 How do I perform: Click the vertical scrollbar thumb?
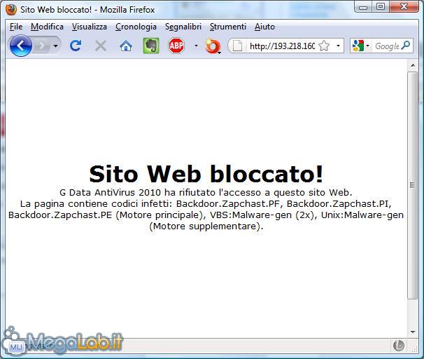[x=412, y=185]
